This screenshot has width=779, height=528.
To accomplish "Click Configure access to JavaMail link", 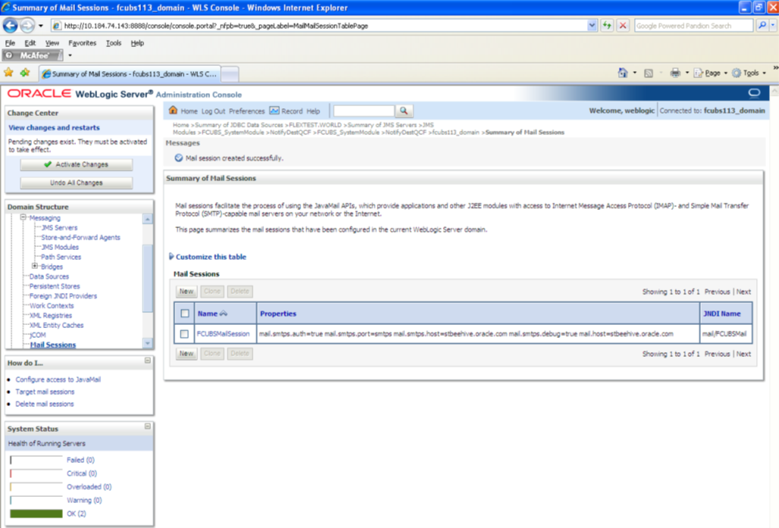I will (x=58, y=380).
